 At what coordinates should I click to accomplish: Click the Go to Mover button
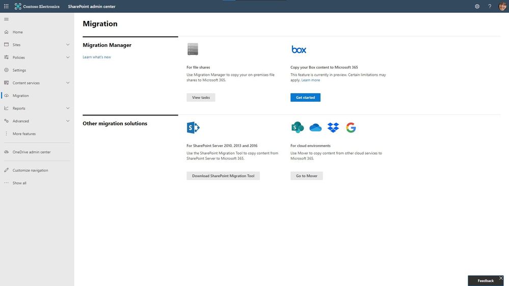pos(306,176)
